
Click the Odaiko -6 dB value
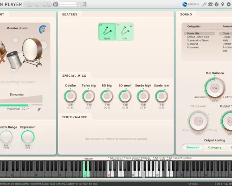(x=71, y=105)
